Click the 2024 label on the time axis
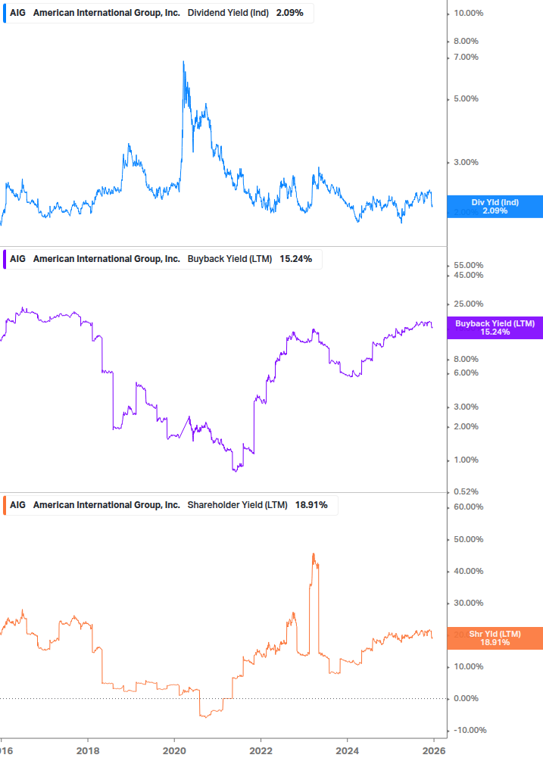The image size is (543, 761). click(x=347, y=751)
